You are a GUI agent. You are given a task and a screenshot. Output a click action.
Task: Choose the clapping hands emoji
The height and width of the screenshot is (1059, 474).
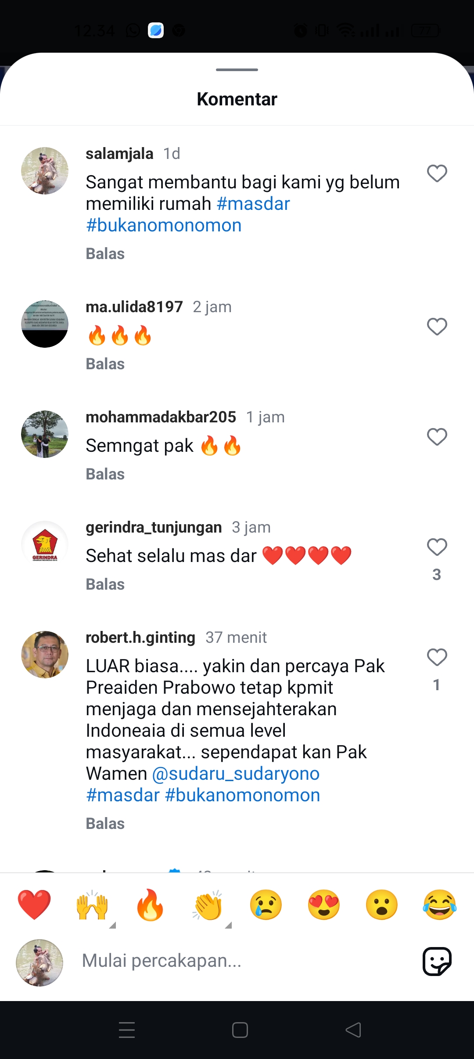point(208,904)
